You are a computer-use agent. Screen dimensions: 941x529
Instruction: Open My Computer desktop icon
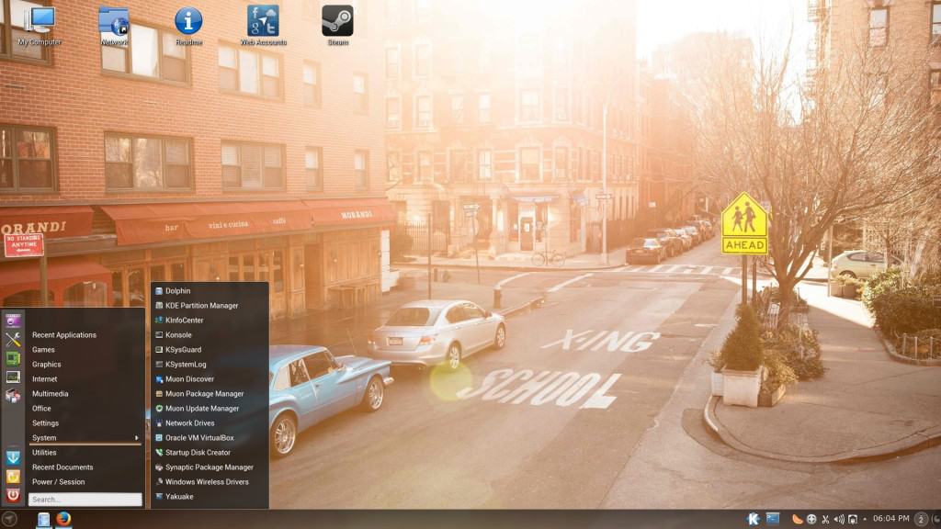click(40, 22)
